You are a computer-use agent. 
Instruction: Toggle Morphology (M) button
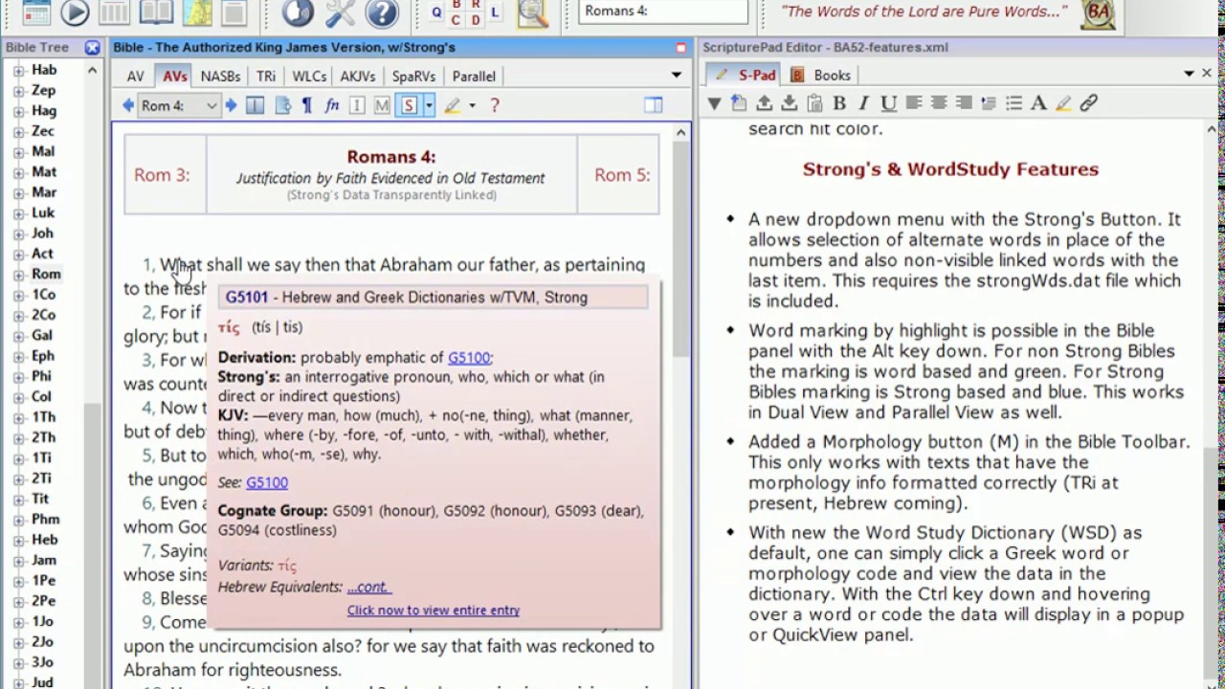(382, 105)
